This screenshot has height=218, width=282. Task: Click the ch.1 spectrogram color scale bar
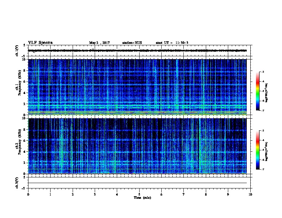point(258,91)
